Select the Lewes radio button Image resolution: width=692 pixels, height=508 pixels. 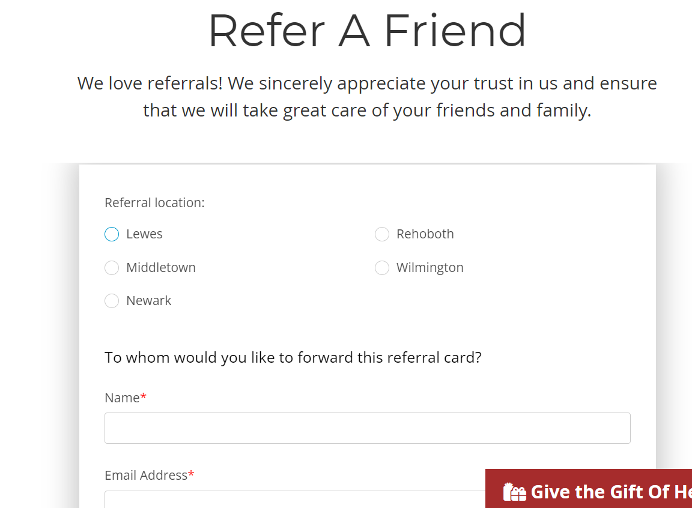click(112, 234)
